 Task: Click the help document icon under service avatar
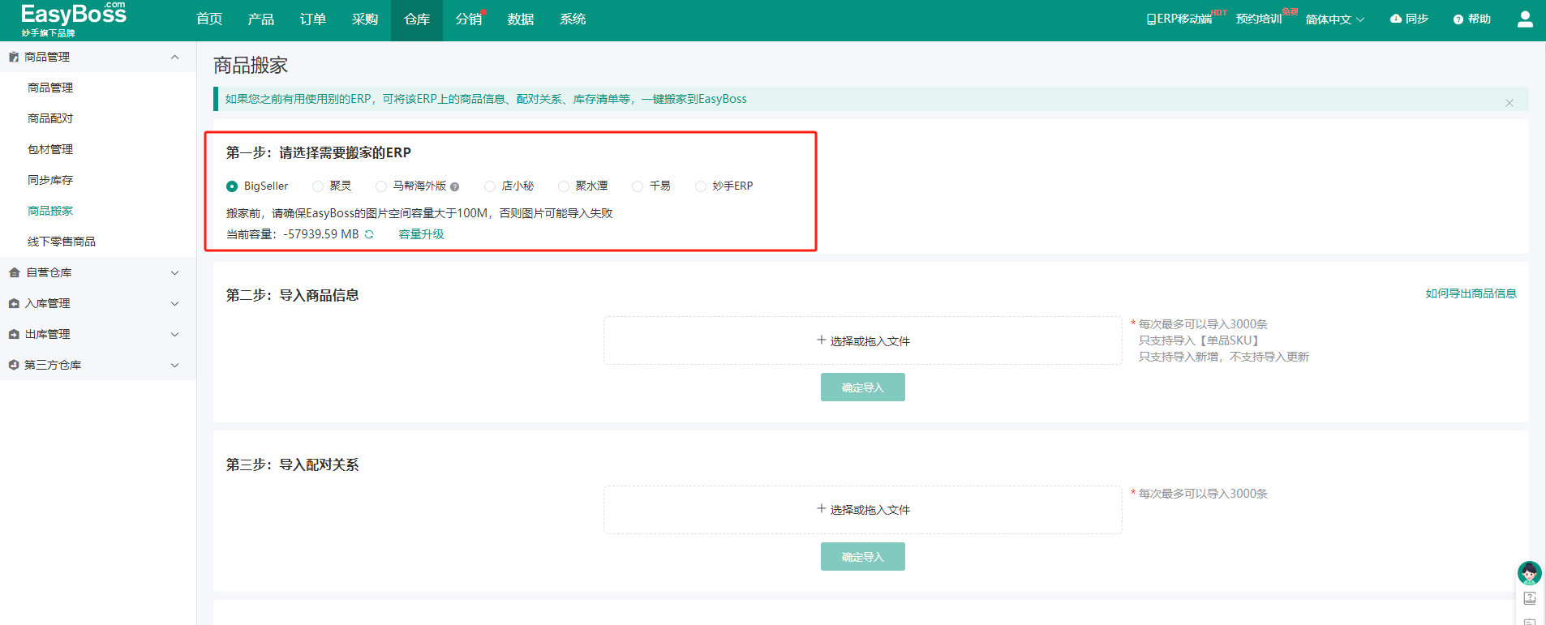pos(1530,598)
